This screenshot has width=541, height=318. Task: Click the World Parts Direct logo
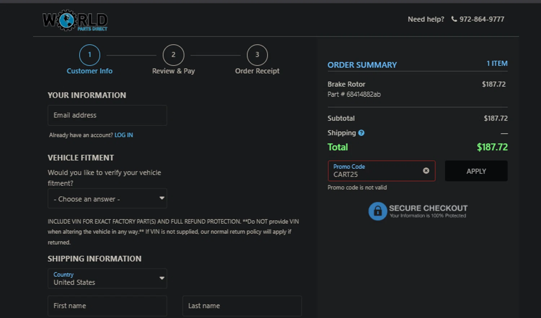[x=75, y=21]
